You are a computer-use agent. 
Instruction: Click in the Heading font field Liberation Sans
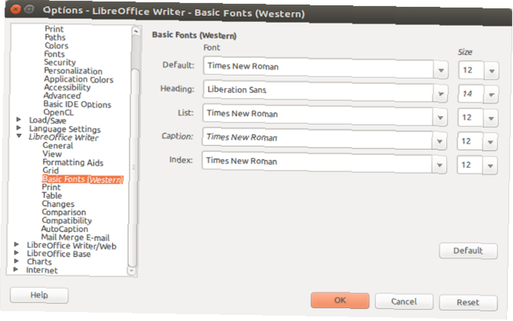tap(318, 91)
